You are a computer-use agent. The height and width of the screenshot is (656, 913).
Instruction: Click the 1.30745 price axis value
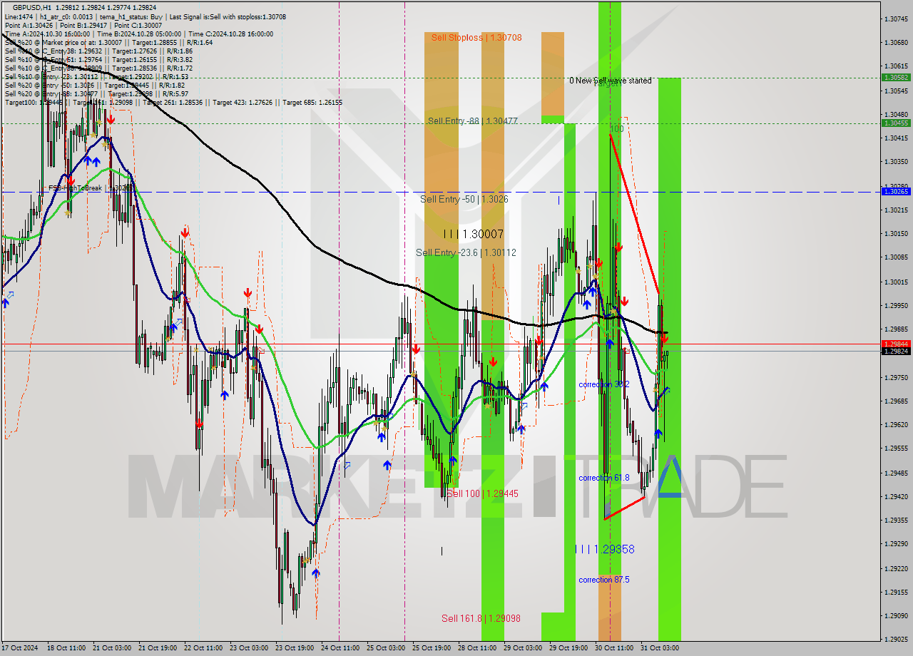[x=896, y=19]
